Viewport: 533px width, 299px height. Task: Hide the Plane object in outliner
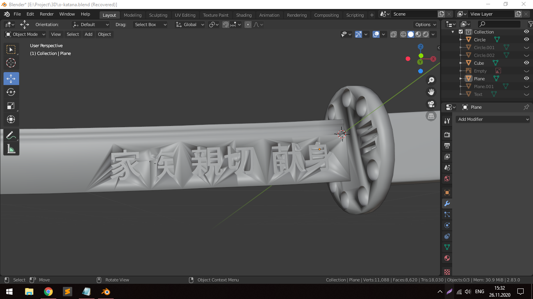(x=526, y=79)
